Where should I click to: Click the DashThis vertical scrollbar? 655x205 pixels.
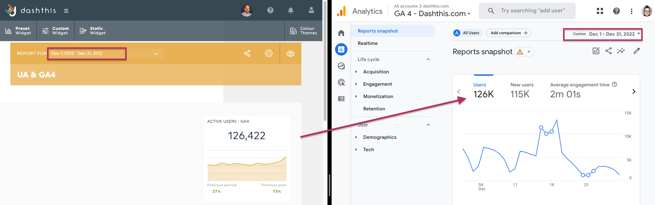pos(325,62)
